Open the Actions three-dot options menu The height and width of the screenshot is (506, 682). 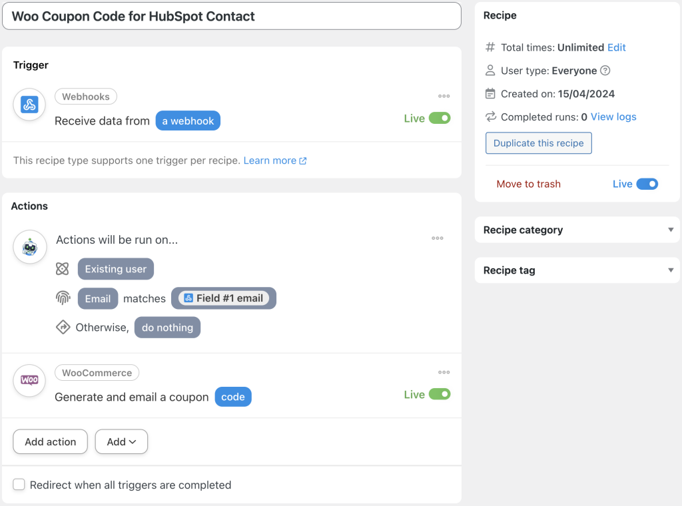(x=438, y=238)
